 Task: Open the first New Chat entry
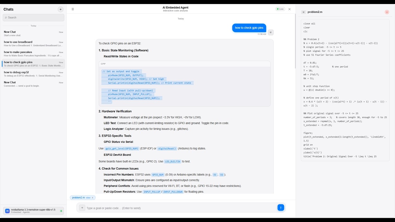pyautogui.click(x=33, y=33)
